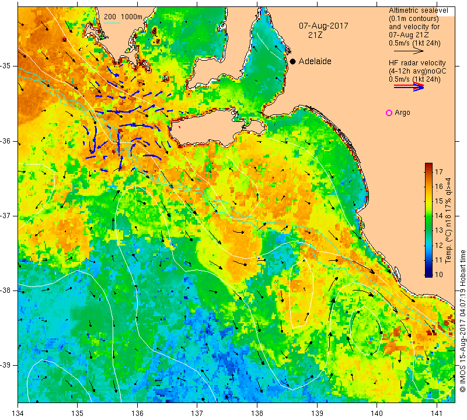Click the longitude axis label 138
Viewport: 467px width, 420px height.
[257, 413]
